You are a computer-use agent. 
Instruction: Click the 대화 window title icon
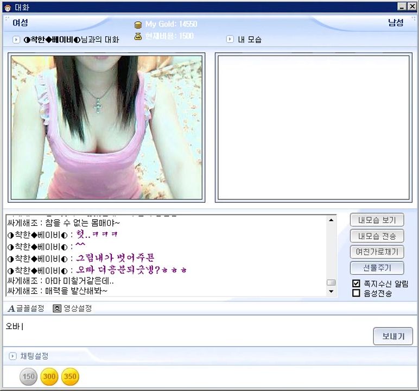pyautogui.click(x=7, y=7)
